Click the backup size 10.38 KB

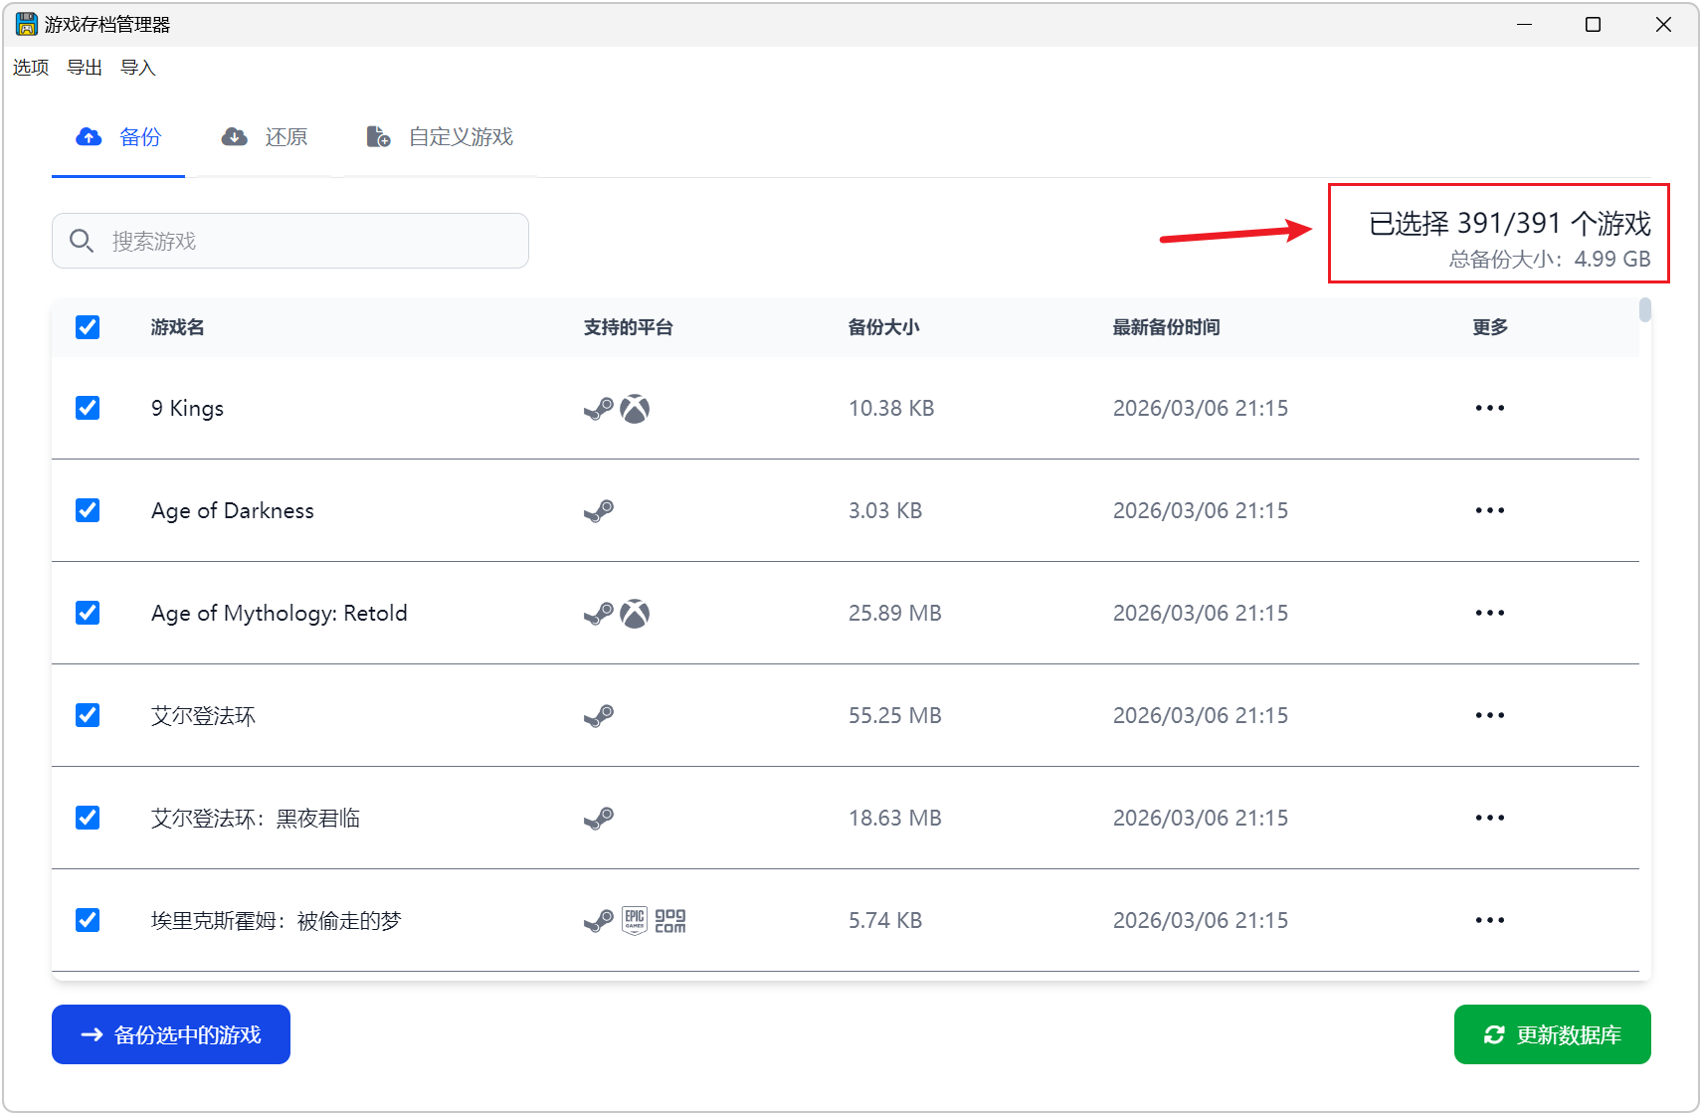click(x=891, y=408)
